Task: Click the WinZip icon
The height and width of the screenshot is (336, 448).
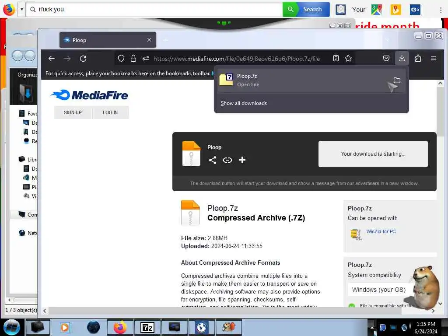Action: click(356, 234)
